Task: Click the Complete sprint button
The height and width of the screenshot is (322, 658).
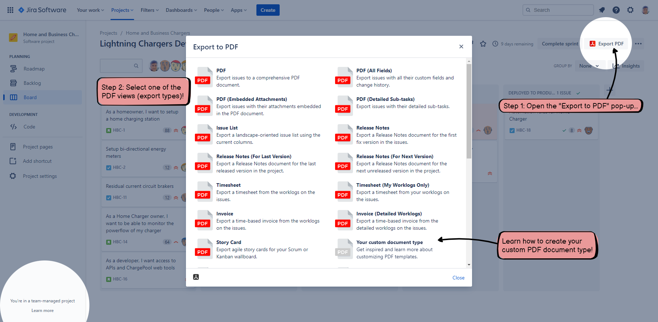Action: tap(560, 44)
